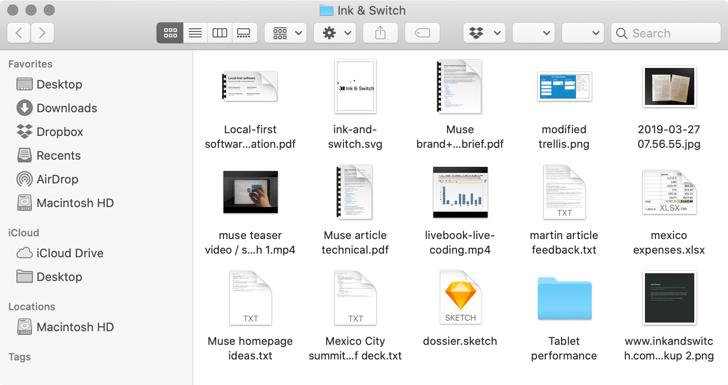The height and width of the screenshot is (385, 728).
Task: Click the 'Local-first softwar...ation.pdf' file name
Action: coord(250,137)
